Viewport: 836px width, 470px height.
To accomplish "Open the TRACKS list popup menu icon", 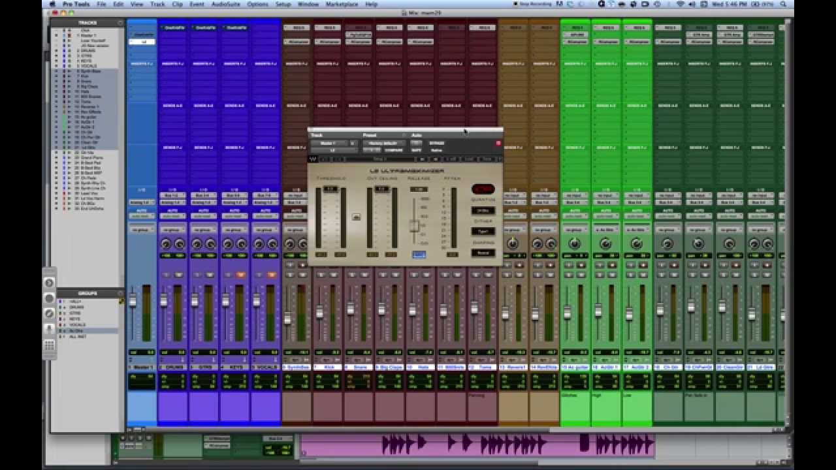I will [x=120, y=23].
